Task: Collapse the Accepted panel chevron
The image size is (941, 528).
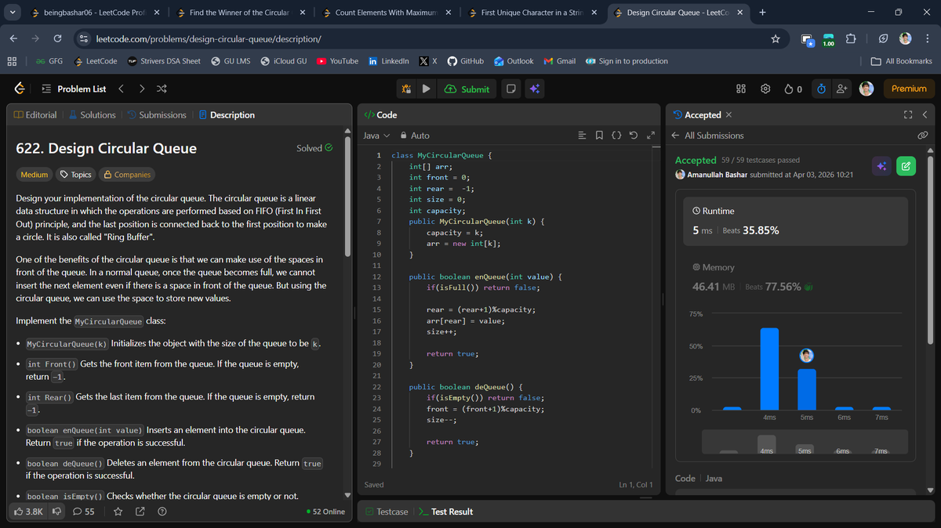Action: coord(925,115)
